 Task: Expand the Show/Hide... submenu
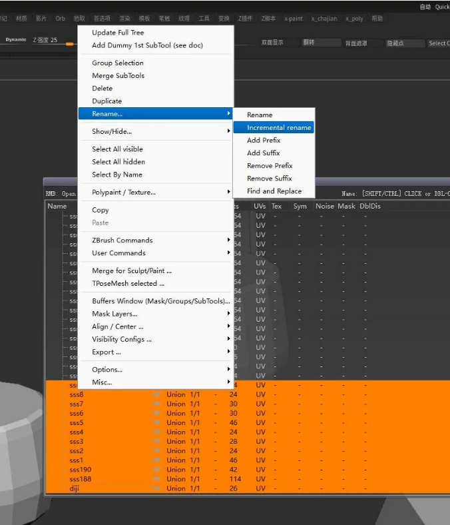click(x=156, y=131)
